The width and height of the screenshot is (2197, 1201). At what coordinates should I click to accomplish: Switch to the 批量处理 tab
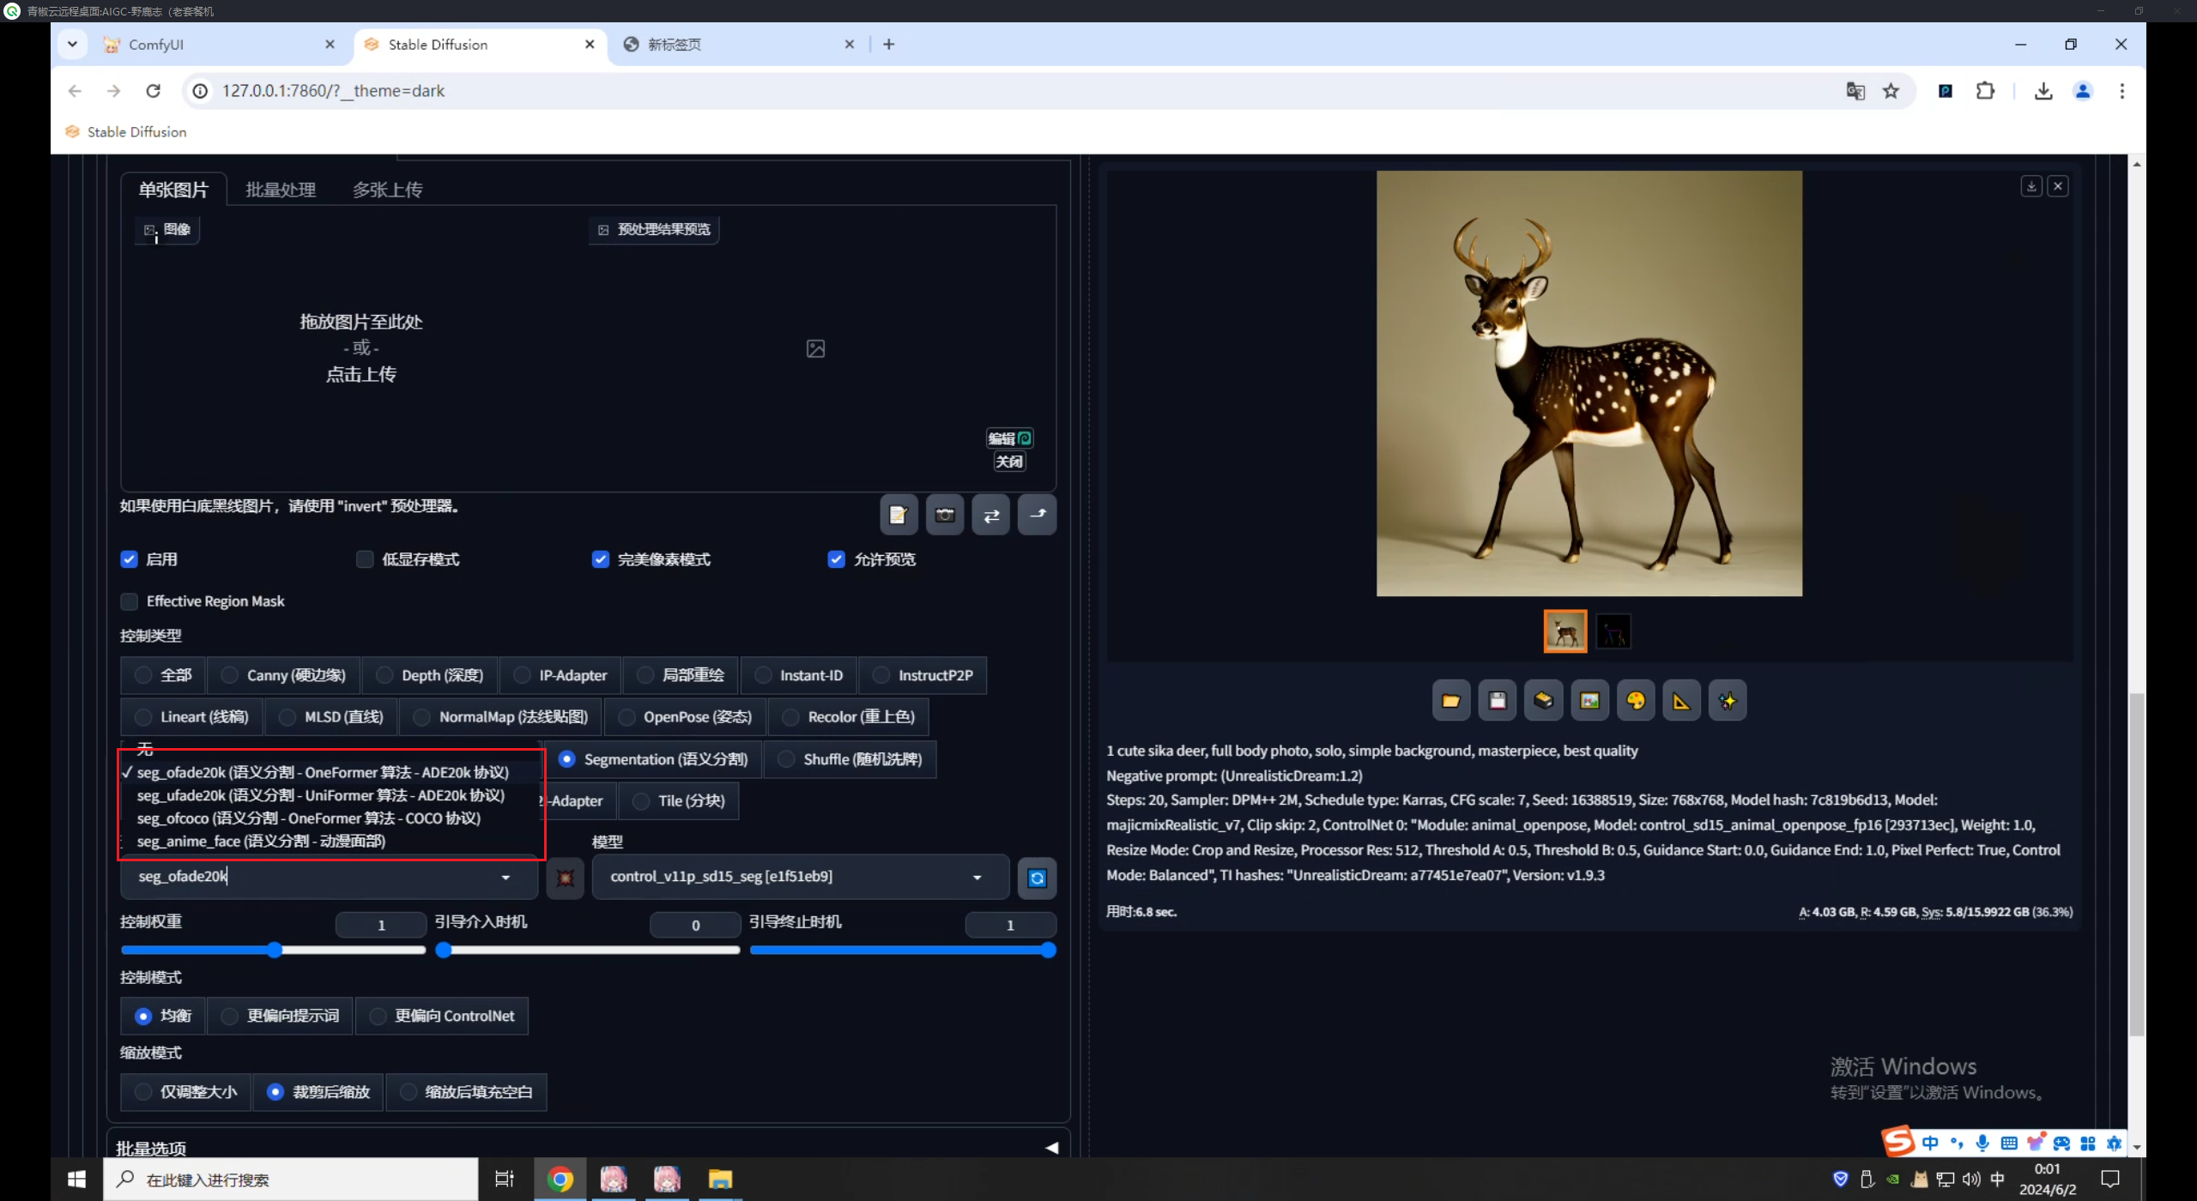coord(281,190)
